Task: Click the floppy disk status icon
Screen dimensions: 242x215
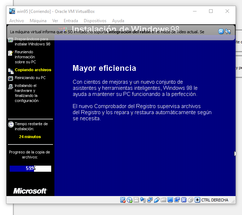Action: [x=136, y=200]
